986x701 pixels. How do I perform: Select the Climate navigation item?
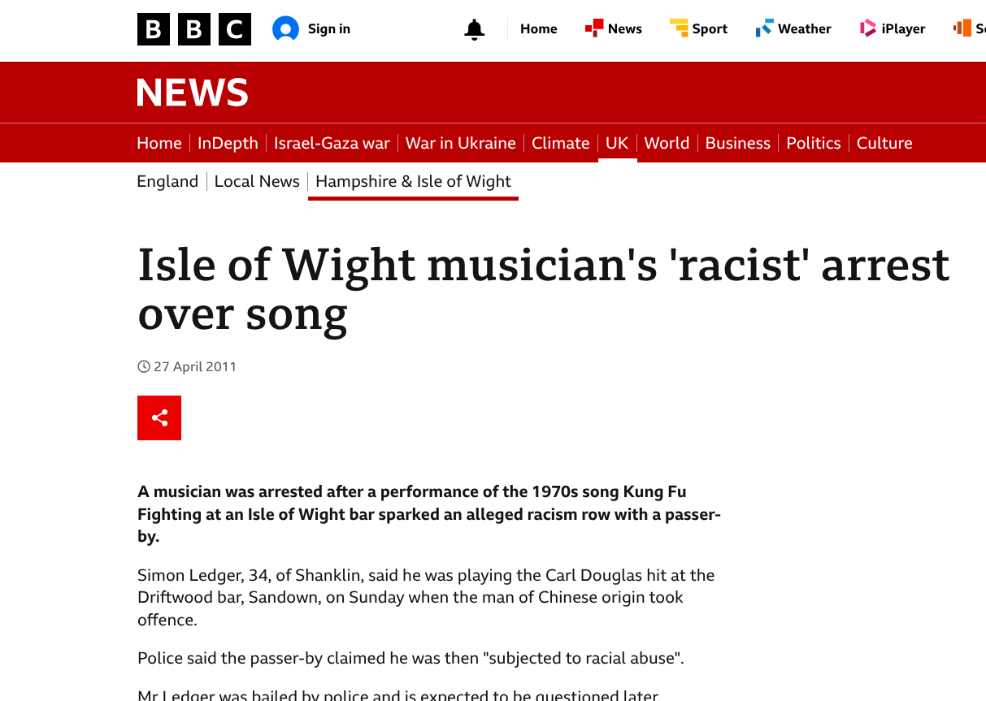pos(560,143)
